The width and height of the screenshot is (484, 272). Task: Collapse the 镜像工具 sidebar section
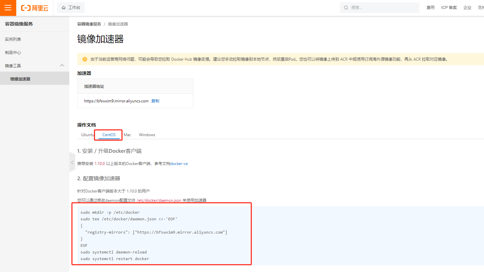point(62,65)
